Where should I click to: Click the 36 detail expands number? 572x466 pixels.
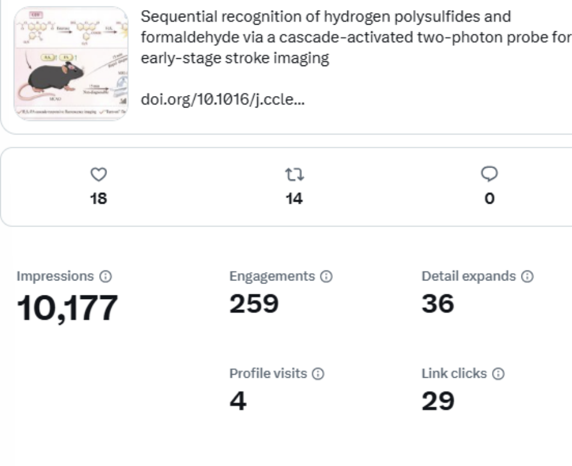pos(438,304)
